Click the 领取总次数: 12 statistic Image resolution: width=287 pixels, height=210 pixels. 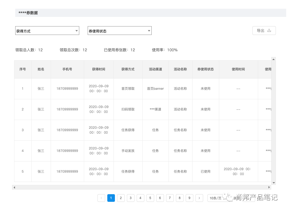click(x=74, y=50)
